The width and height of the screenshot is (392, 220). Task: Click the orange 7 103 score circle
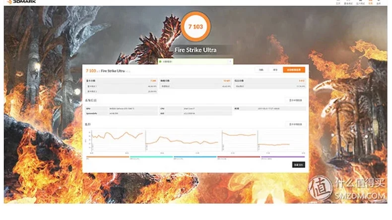click(196, 25)
